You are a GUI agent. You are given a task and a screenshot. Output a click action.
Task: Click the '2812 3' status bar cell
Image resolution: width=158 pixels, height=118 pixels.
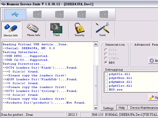pyautogui.click(x=73, y=115)
